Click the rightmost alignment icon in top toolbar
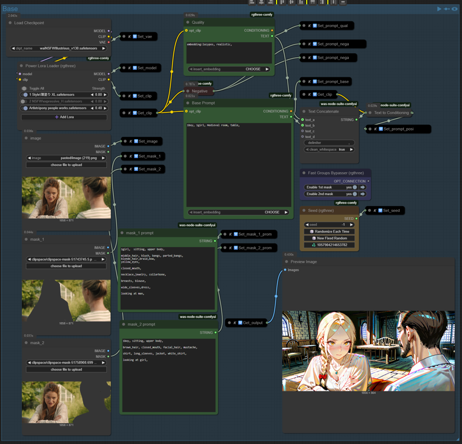This screenshot has height=444, width=462. [343, 2]
